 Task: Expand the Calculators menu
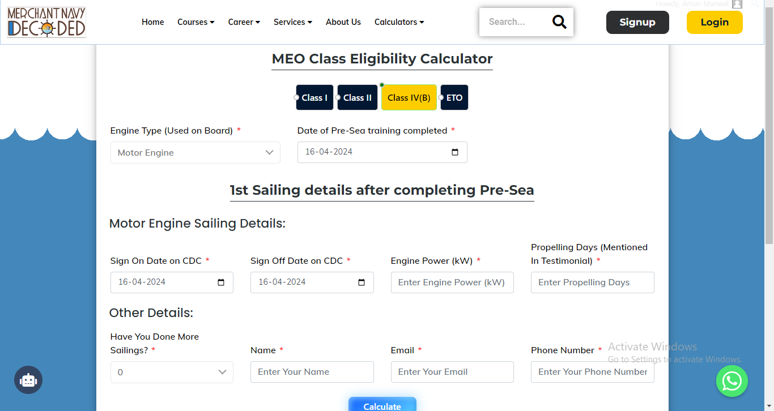pos(399,22)
